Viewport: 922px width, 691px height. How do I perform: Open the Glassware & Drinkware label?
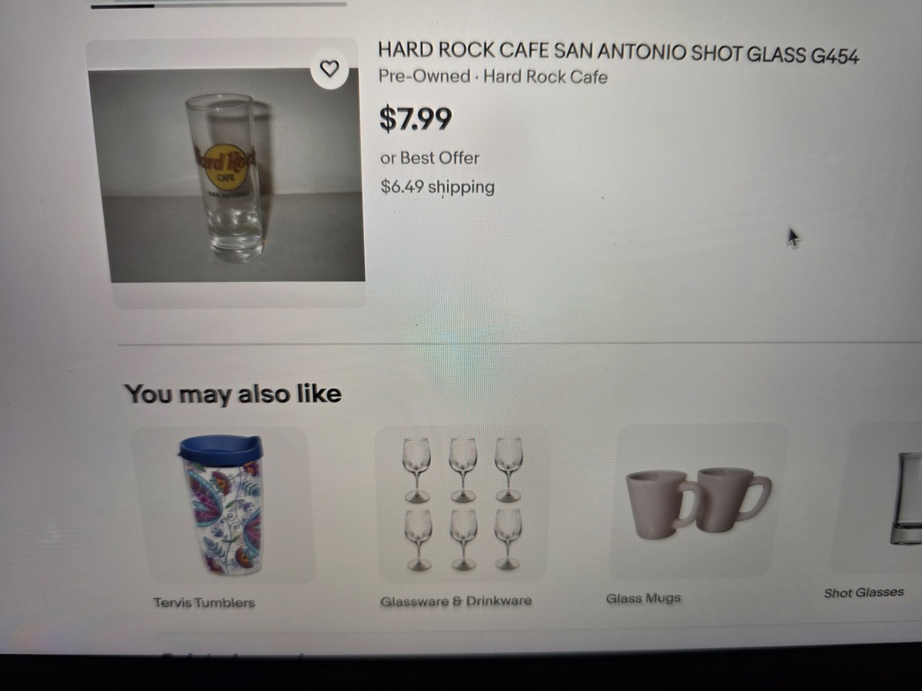456,600
